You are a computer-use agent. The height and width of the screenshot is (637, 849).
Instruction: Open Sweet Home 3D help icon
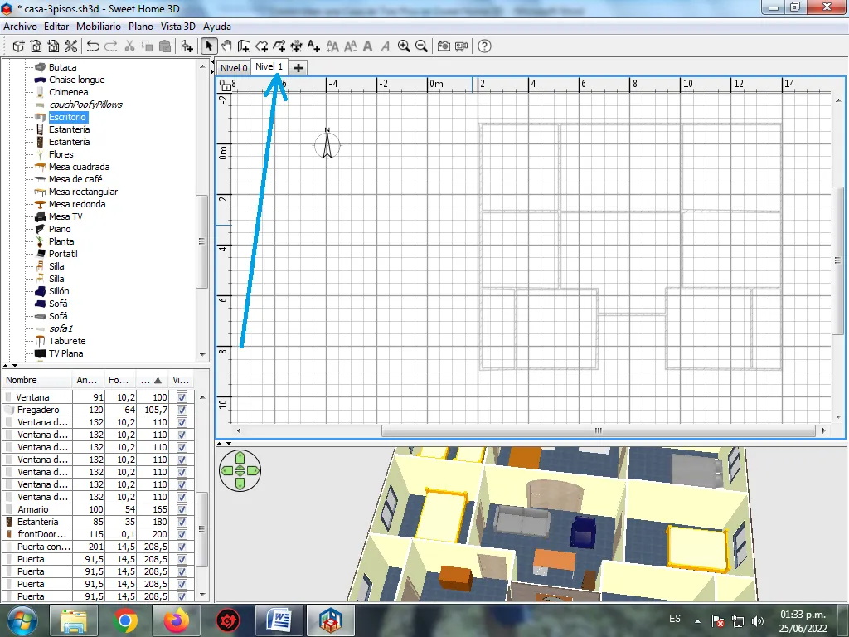coord(484,46)
